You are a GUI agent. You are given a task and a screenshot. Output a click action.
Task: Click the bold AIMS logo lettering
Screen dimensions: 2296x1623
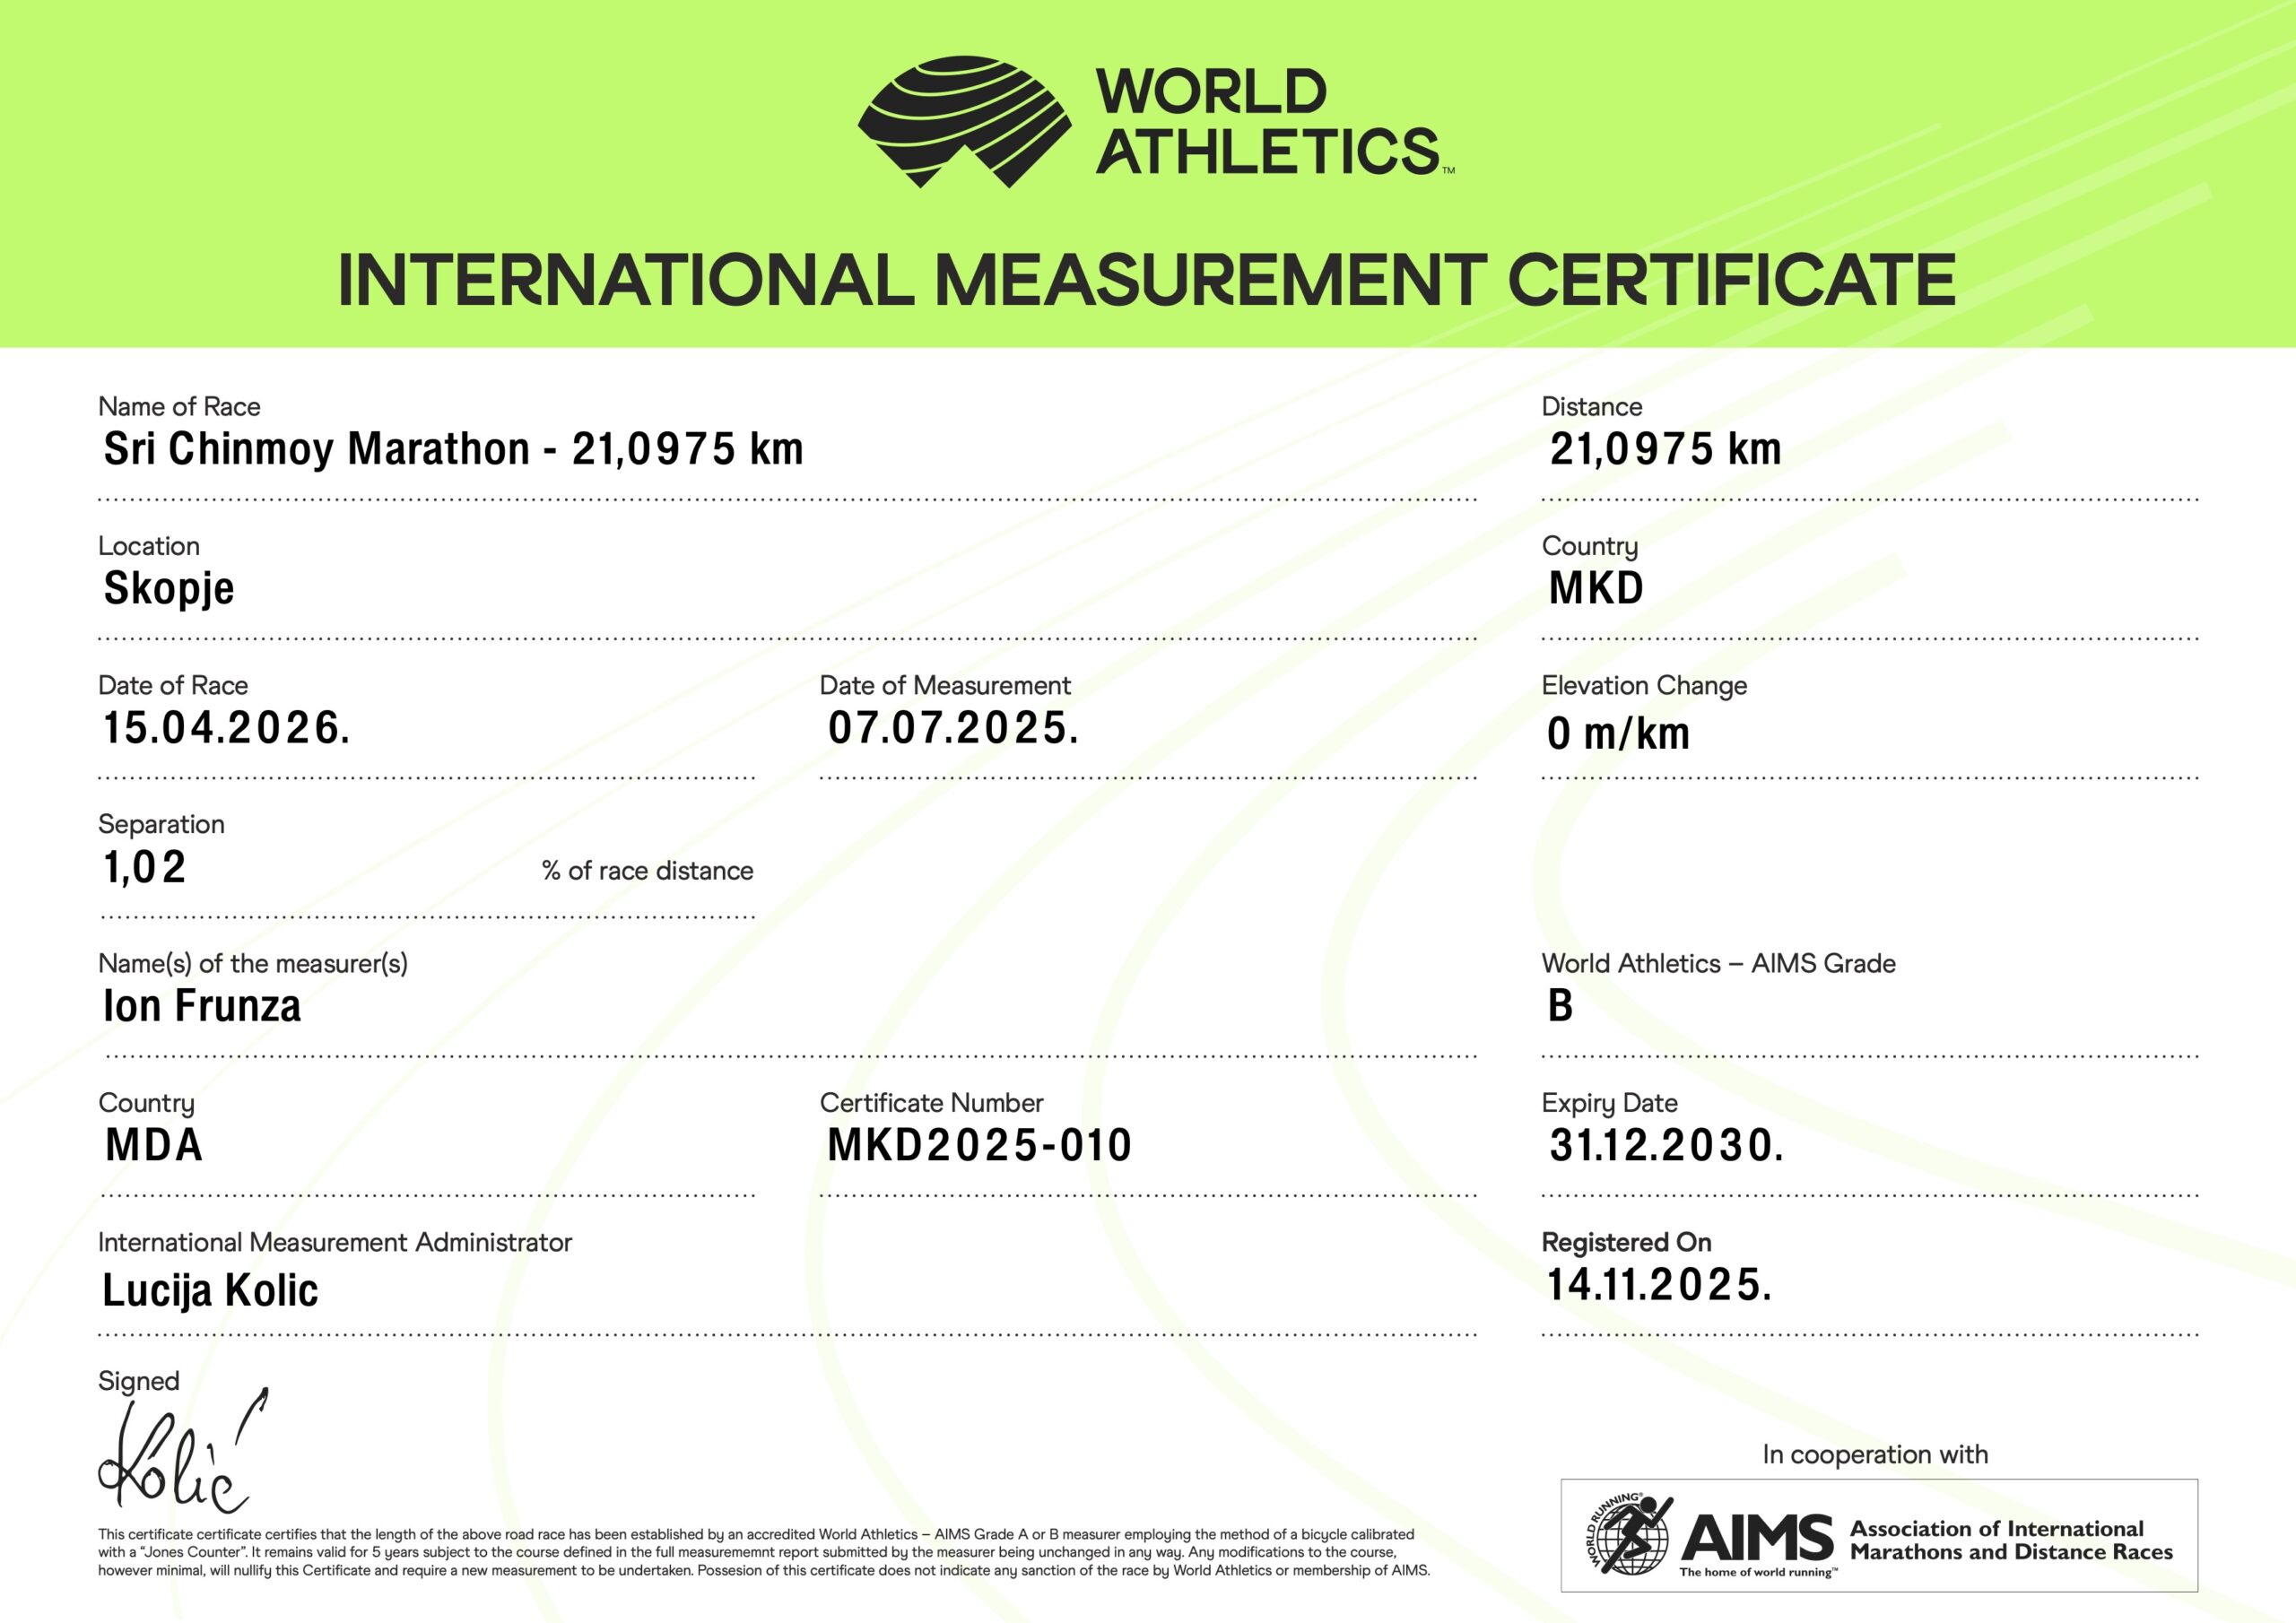pyautogui.click(x=1757, y=1537)
